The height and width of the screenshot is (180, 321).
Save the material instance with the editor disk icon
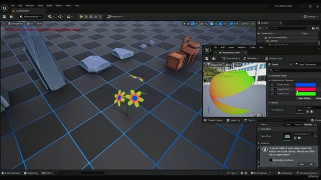click(x=207, y=58)
